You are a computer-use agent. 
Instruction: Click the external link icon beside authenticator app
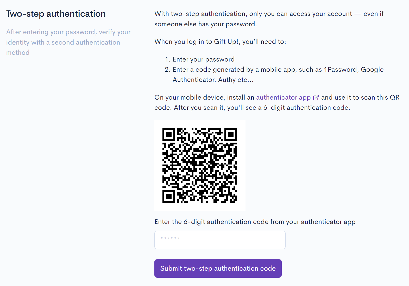point(316,98)
